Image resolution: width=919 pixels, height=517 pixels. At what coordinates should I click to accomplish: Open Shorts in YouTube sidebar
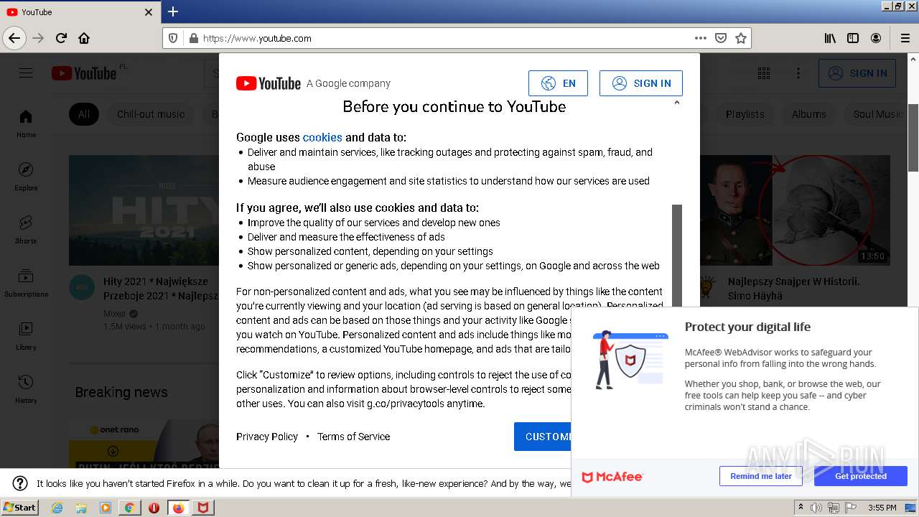[x=26, y=230]
